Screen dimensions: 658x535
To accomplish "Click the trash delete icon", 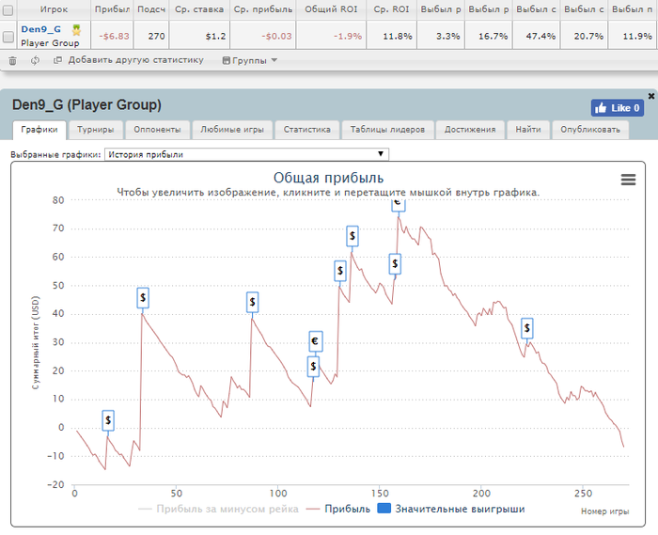I will click(12, 61).
